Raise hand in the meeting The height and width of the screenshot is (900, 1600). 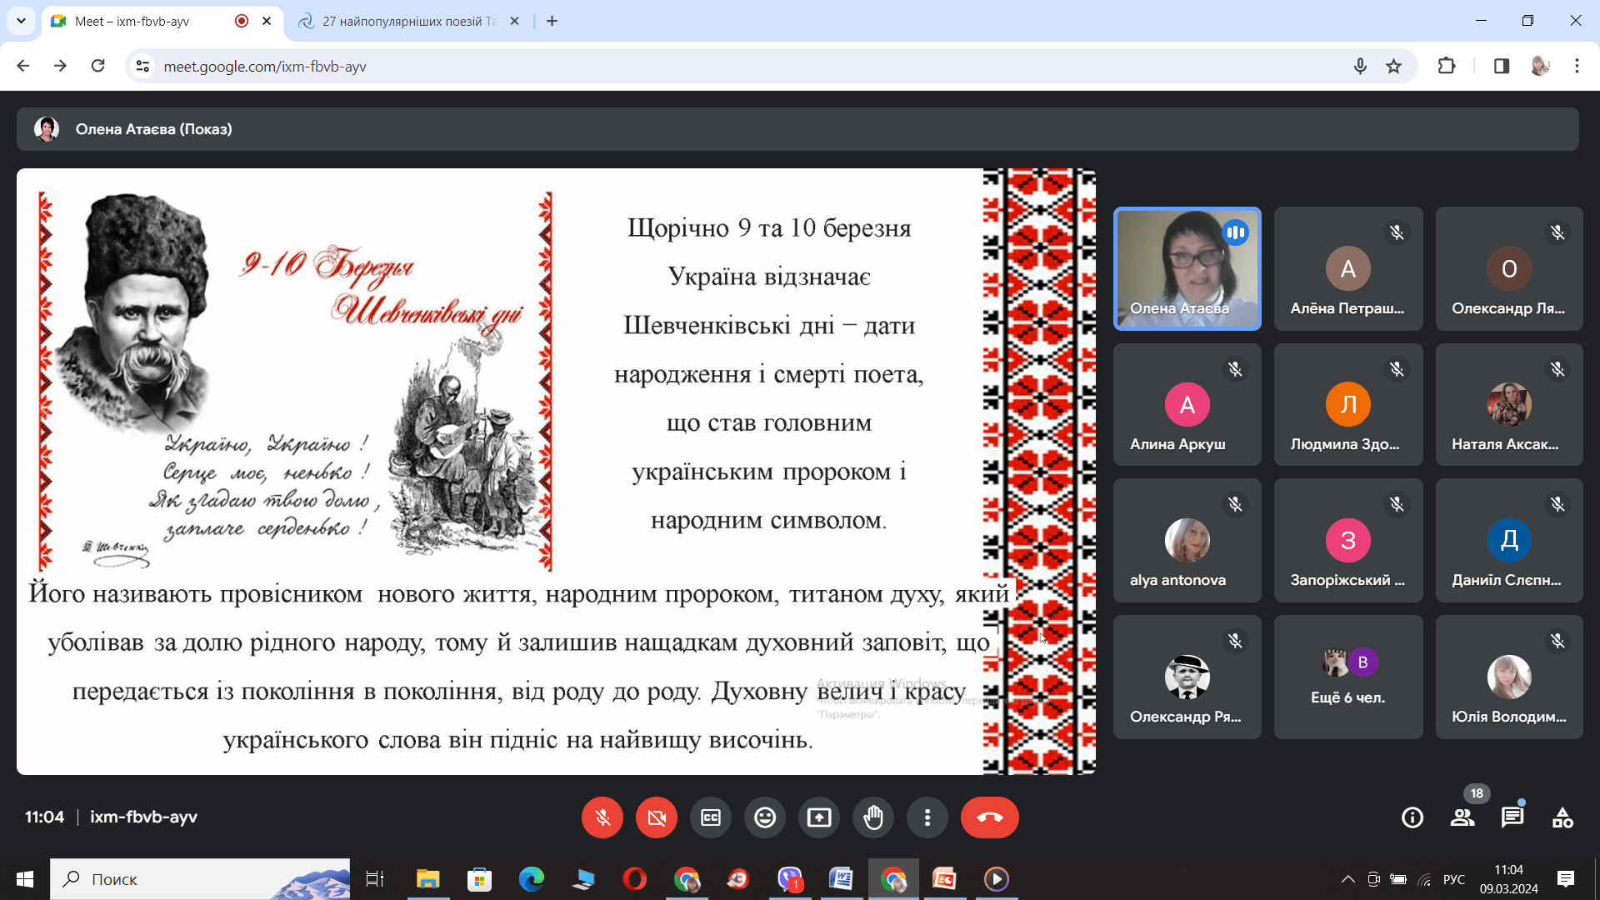[x=873, y=817]
